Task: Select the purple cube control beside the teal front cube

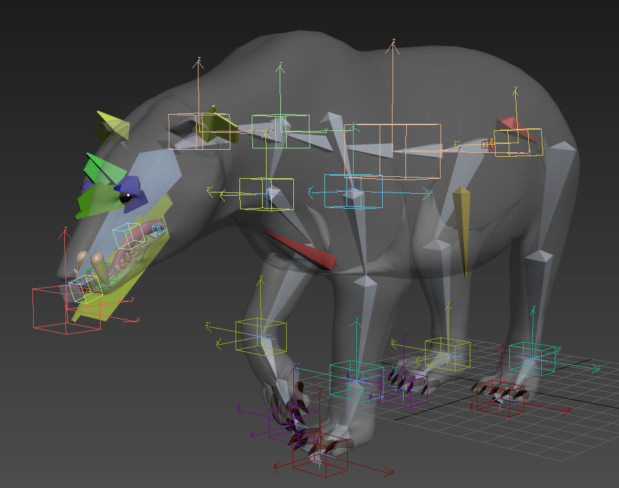Action: [404, 389]
